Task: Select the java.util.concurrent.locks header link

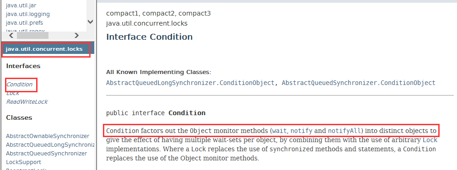Action: click(44, 49)
